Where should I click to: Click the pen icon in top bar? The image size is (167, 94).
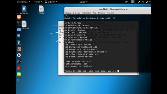pos(139,2)
